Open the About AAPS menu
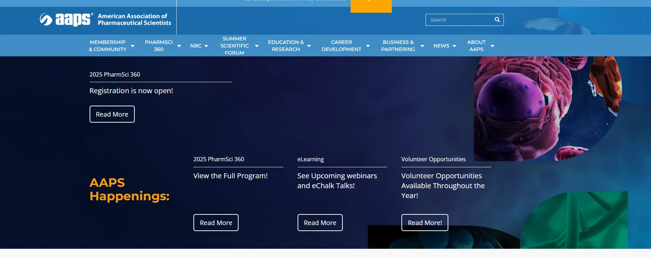 (x=476, y=46)
